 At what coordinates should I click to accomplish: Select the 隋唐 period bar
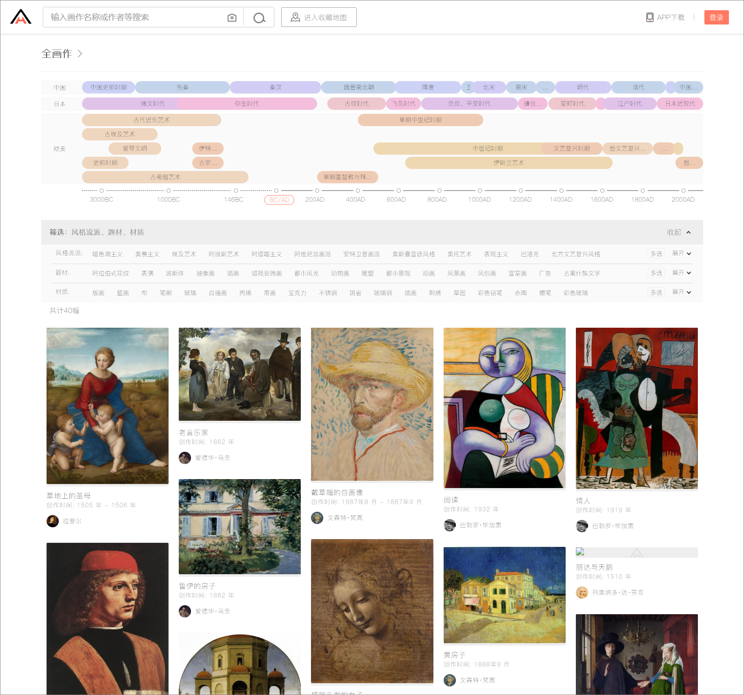(428, 87)
